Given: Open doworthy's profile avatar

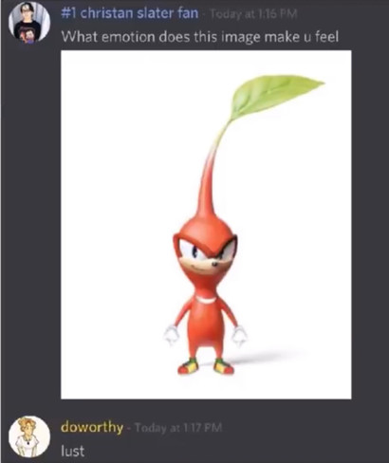Looking at the screenshot, I should 29,436.
